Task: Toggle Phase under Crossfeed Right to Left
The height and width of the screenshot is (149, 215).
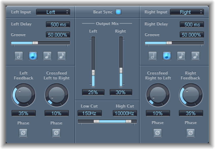Action: tap(157, 133)
